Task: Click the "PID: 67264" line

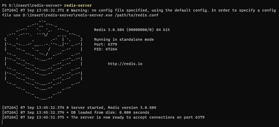Action: click(x=106, y=49)
